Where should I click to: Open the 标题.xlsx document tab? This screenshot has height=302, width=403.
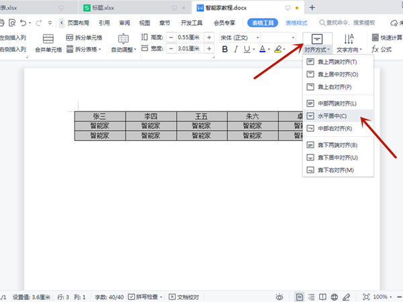pos(113,7)
